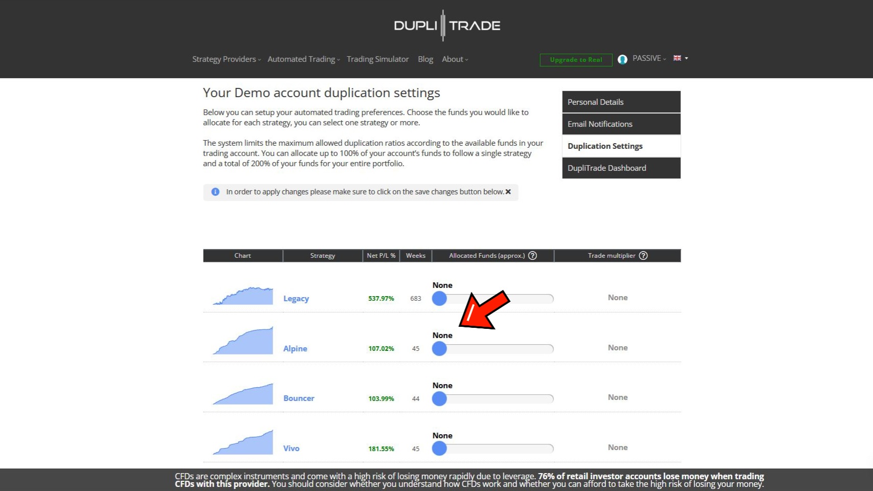
Task: Click the Weeks column header
Action: coord(416,256)
